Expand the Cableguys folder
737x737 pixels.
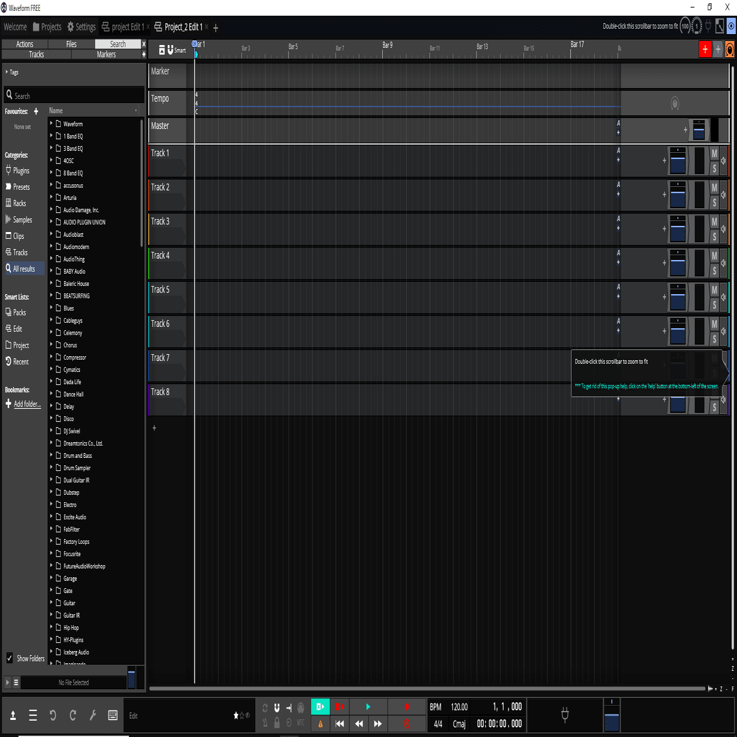[x=51, y=320]
